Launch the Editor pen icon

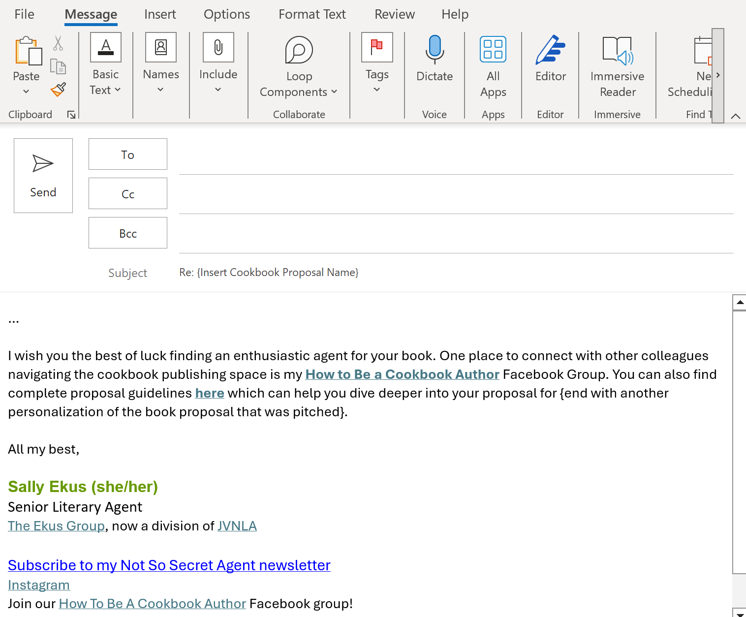(550, 50)
